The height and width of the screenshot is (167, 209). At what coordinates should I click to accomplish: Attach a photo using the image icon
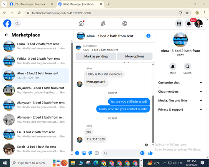tap(84, 153)
